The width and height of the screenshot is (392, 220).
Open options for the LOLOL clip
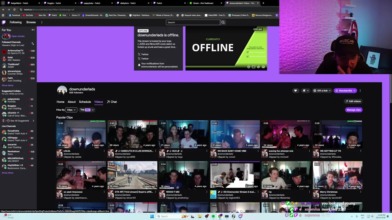pos(104,151)
